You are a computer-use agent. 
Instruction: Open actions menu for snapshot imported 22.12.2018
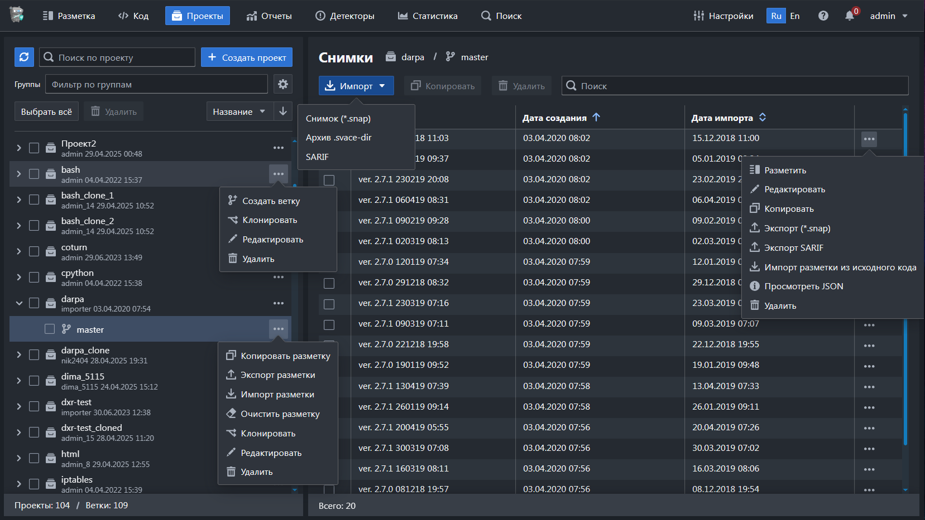coord(869,346)
